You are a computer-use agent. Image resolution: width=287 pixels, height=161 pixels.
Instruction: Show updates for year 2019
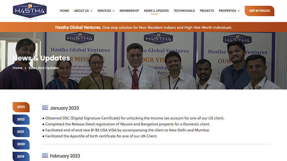21,156
